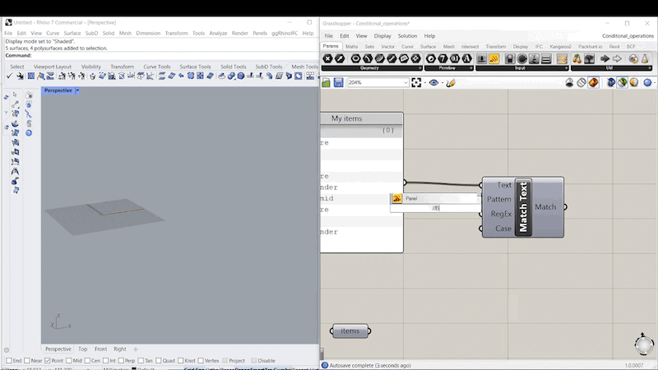
Task: Select the Point parameter icon in Geometry group
Action: pyautogui.click(x=327, y=58)
